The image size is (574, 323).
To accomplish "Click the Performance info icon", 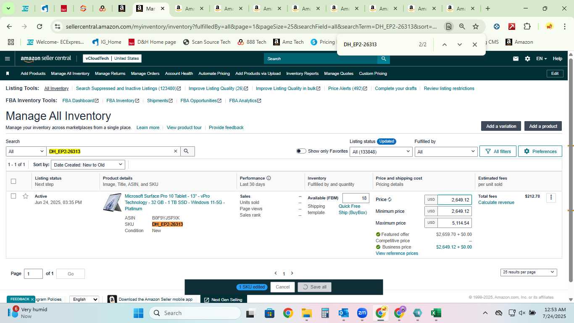I will [269, 178].
